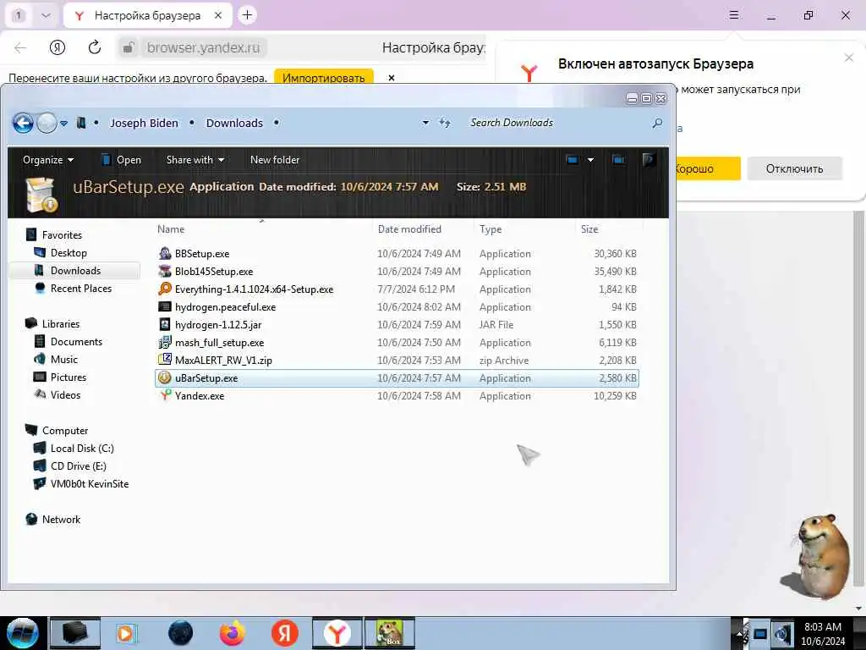866x650 pixels.
Task: Open Firefox from the taskbar
Action: click(x=232, y=633)
